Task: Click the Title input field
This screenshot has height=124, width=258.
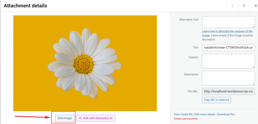Action: point(228,48)
